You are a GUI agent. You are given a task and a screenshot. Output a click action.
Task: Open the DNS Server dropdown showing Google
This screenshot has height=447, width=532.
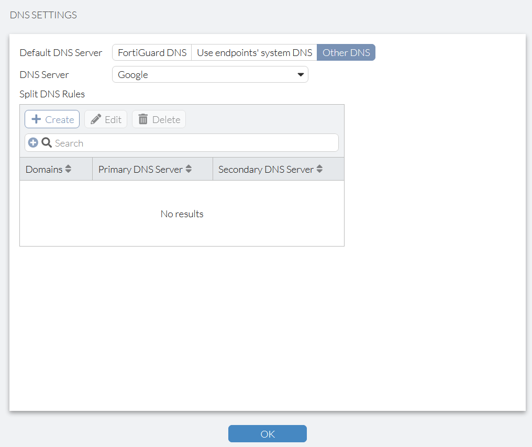coord(209,74)
